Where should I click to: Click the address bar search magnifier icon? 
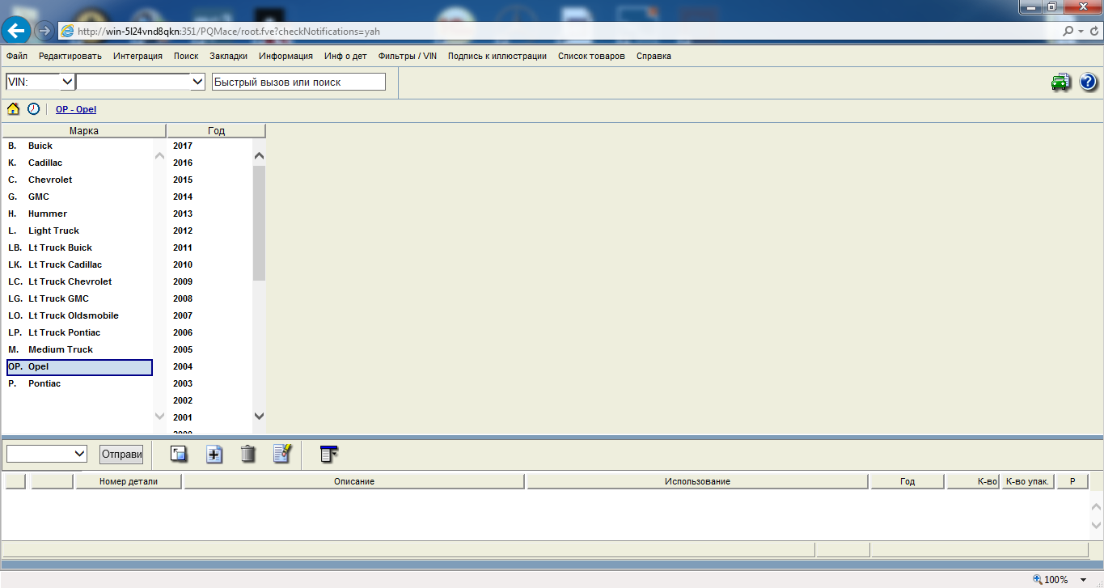pos(1069,32)
